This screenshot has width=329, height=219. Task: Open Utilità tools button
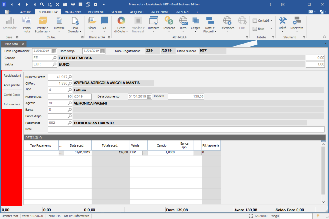(x=282, y=24)
